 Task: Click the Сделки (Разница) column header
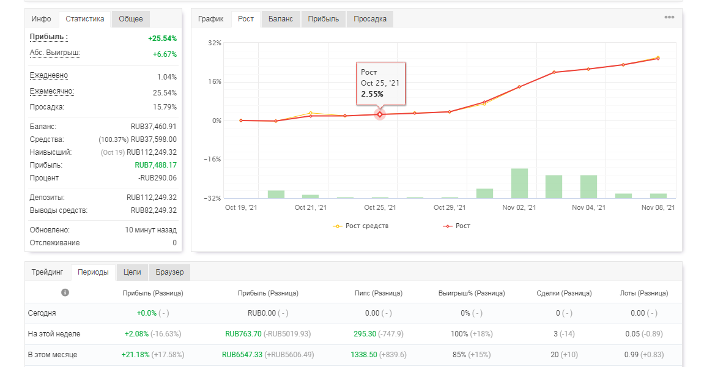click(x=564, y=293)
